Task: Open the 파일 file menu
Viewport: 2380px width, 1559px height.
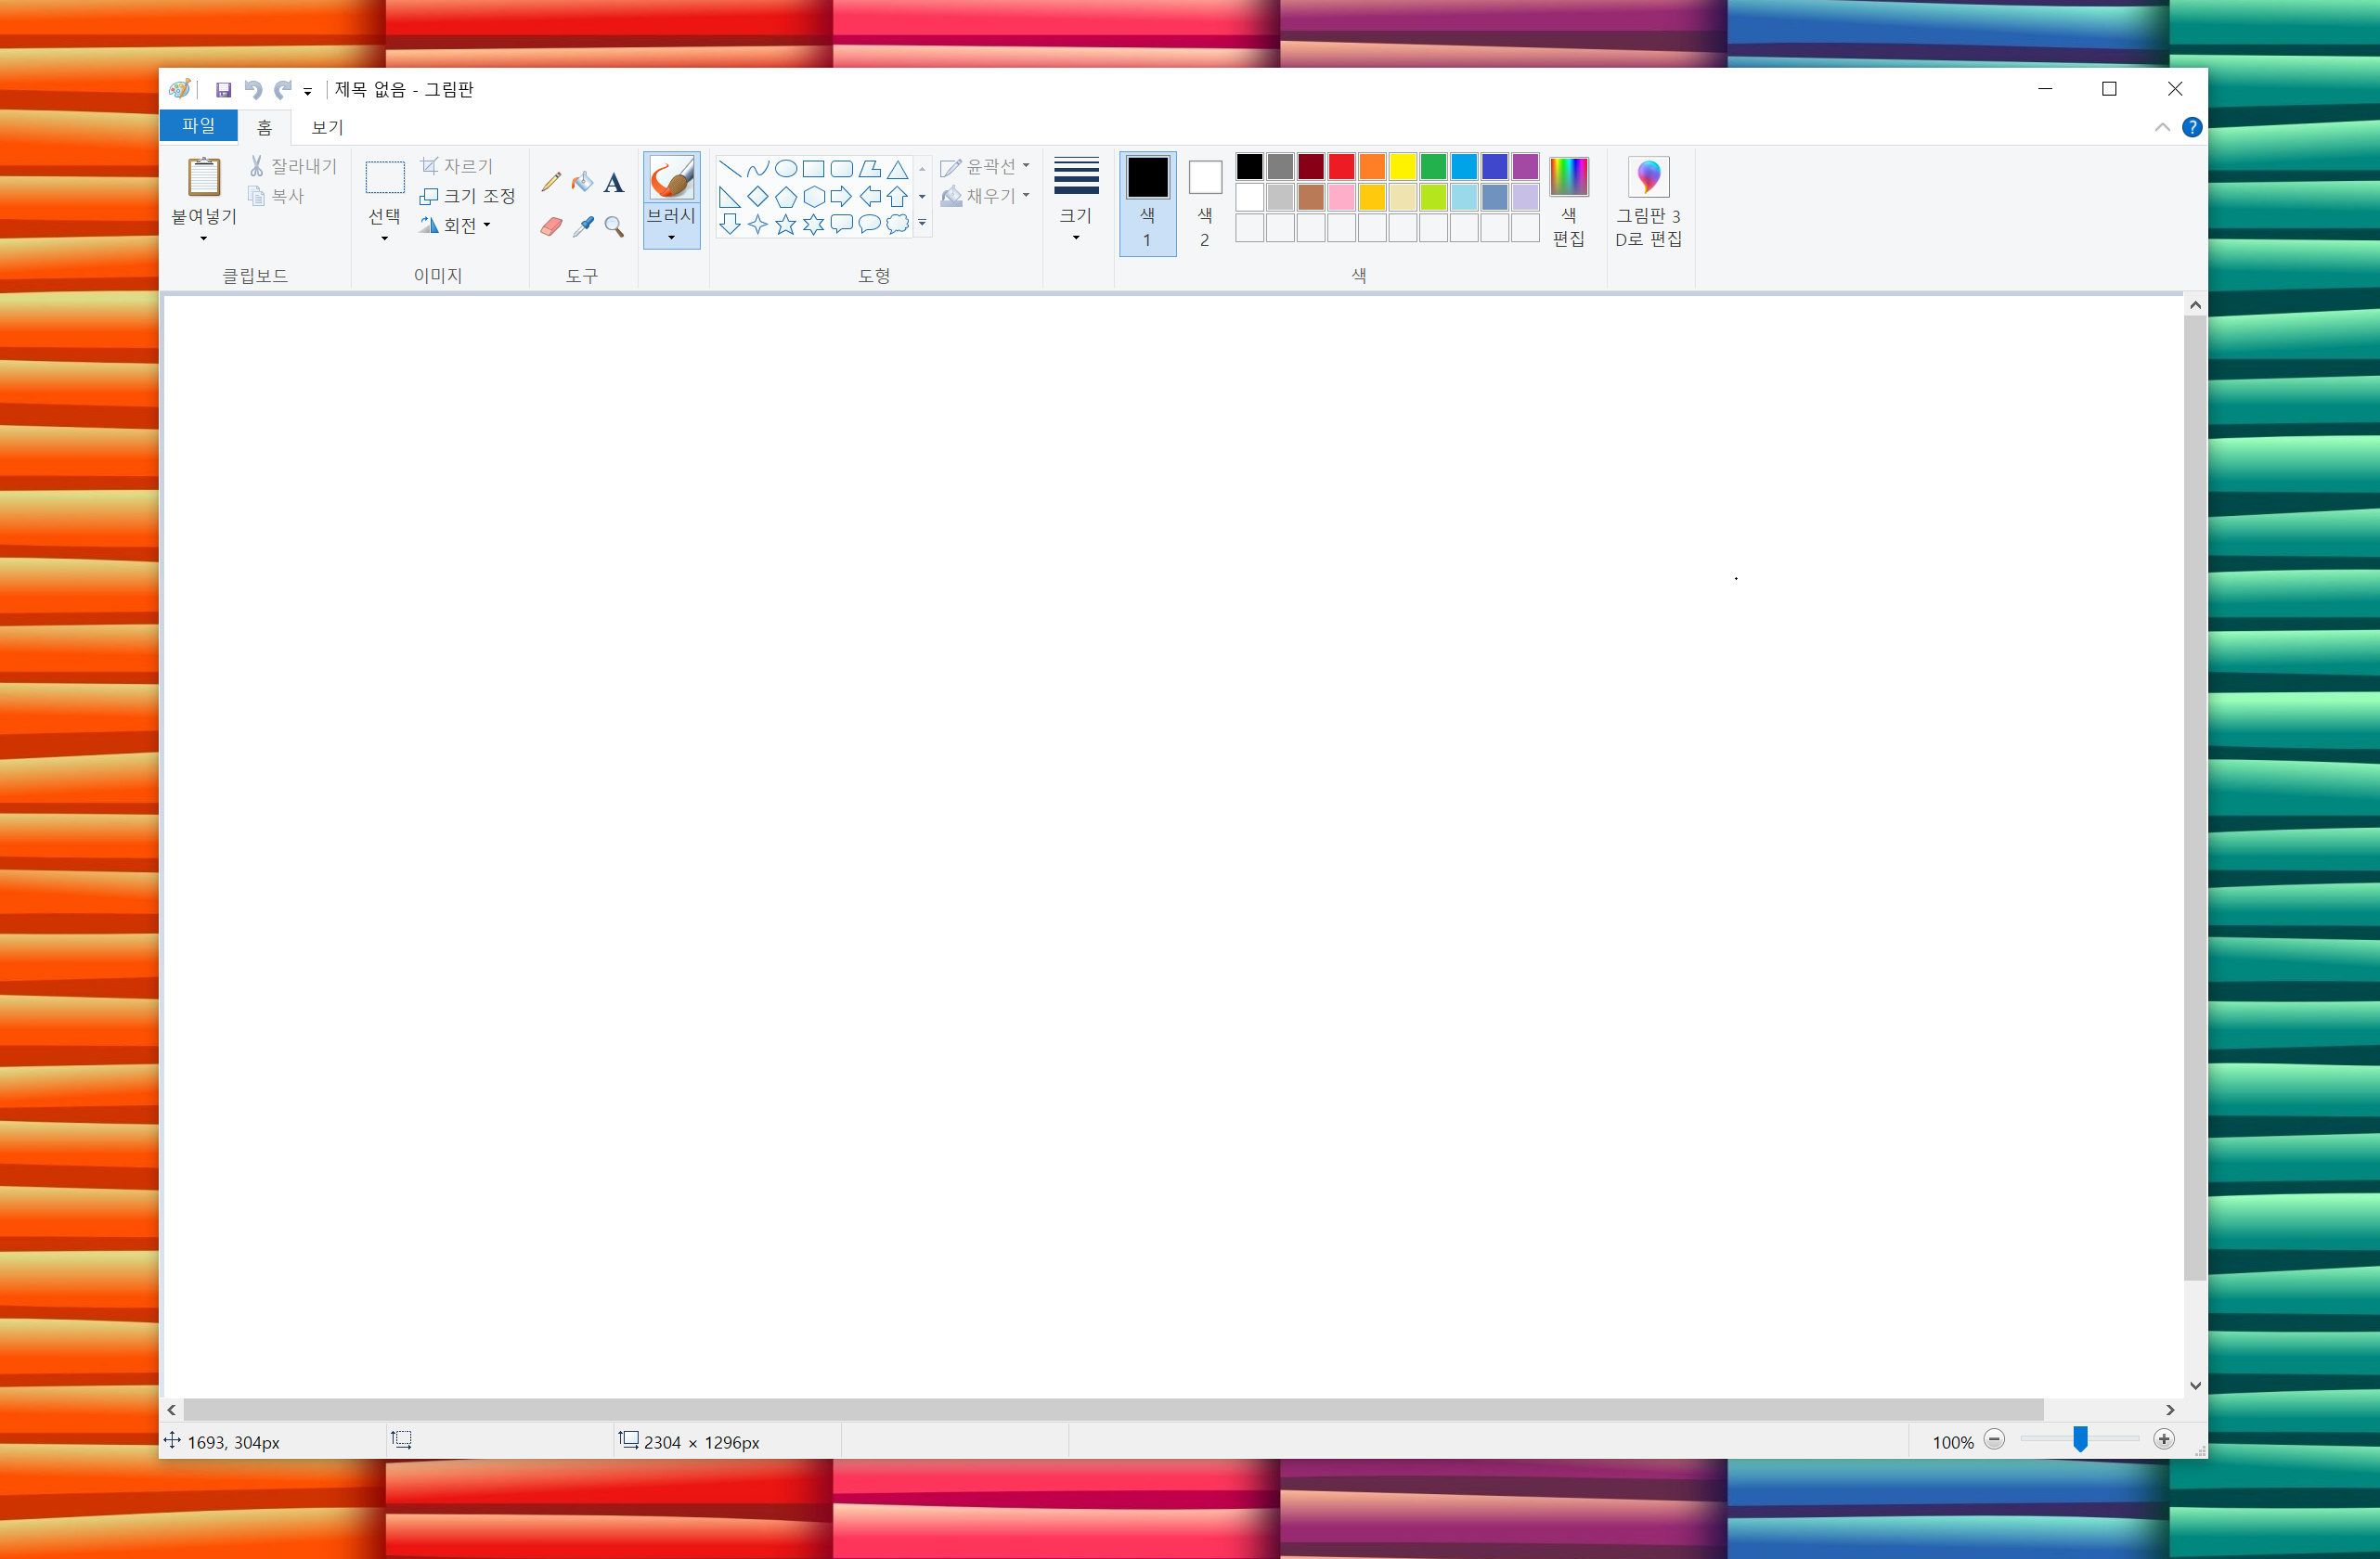Action: (x=198, y=126)
